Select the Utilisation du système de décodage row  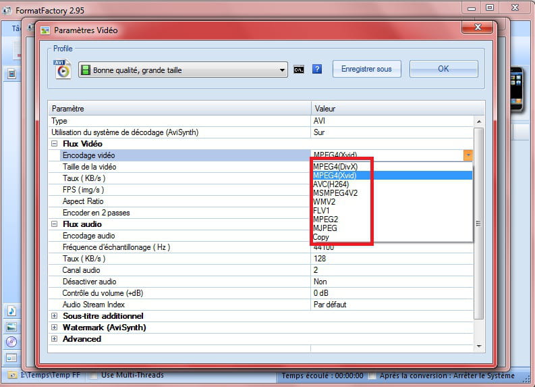tap(260, 132)
